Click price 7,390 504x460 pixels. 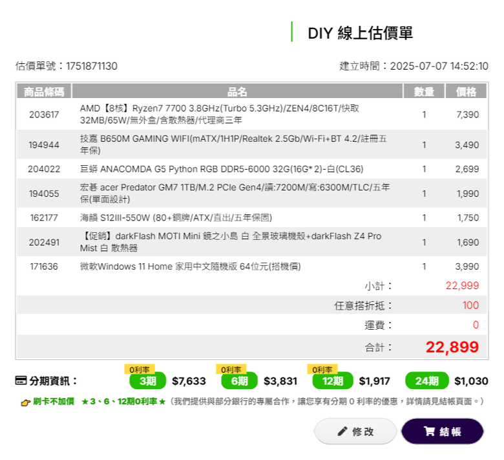click(x=468, y=114)
